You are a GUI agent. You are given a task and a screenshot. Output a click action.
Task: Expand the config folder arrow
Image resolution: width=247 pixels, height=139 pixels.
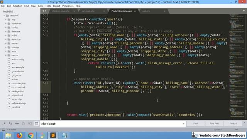[x=6, y=27]
